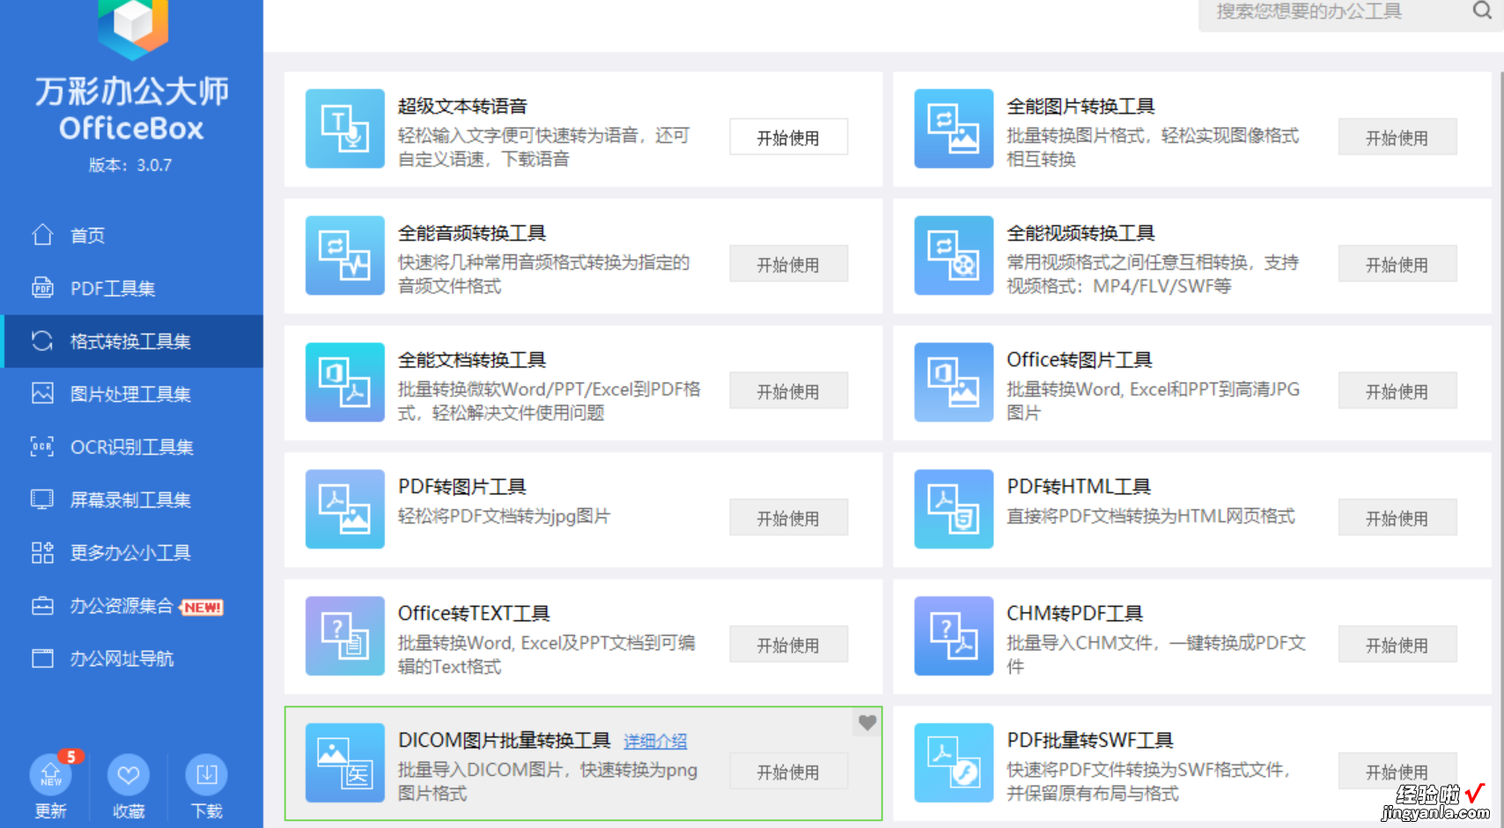Click the Office转图片工具 icon
This screenshot has width=1504, height=828.
point(954,382)
